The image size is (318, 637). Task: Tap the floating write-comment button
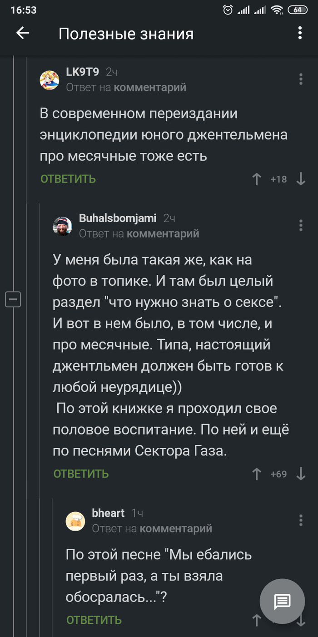[282, 602]
